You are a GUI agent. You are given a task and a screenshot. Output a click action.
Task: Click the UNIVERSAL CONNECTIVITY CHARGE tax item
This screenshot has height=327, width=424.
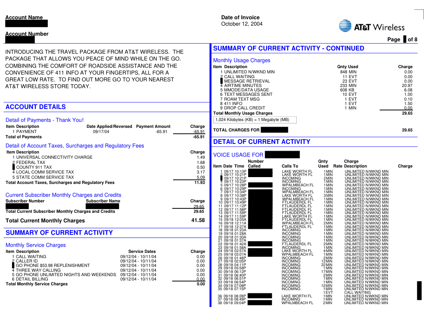54,157
